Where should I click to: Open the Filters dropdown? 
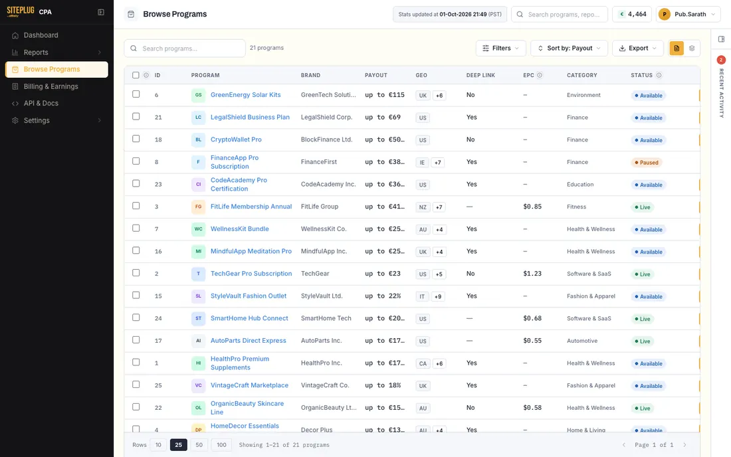click(500, 48)
